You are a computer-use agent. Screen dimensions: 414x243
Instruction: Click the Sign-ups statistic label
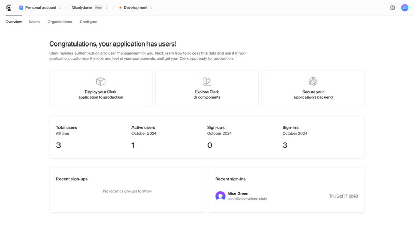pos(215,127)
